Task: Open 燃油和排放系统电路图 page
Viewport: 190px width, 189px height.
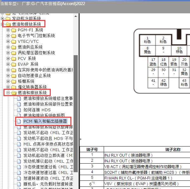Action: pyautogui.click(x=44, y=115)
